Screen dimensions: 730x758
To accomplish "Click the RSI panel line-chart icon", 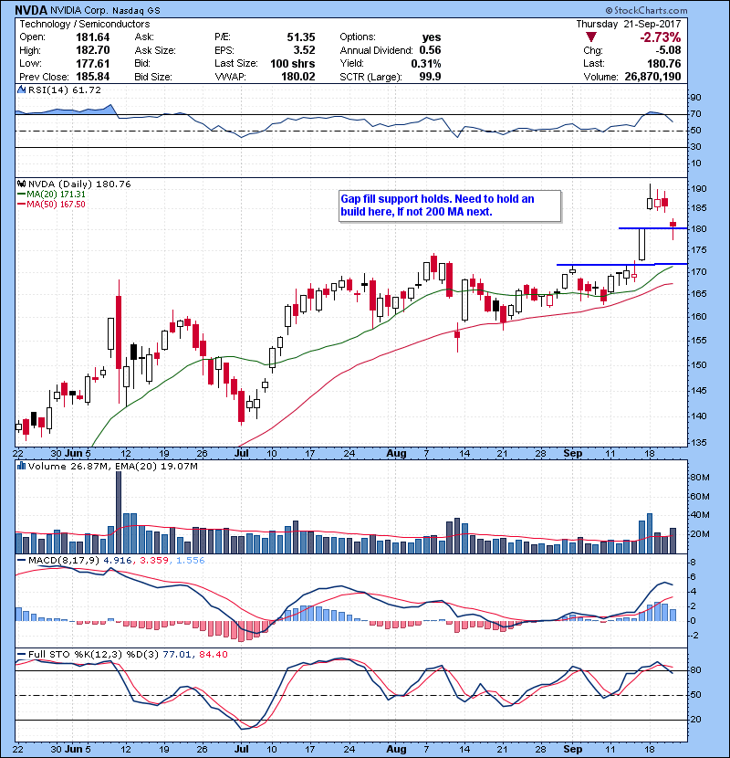I will 21,89.
